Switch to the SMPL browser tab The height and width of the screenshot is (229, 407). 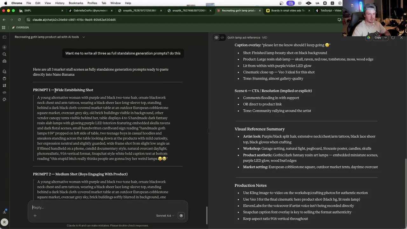click(41, 10)
